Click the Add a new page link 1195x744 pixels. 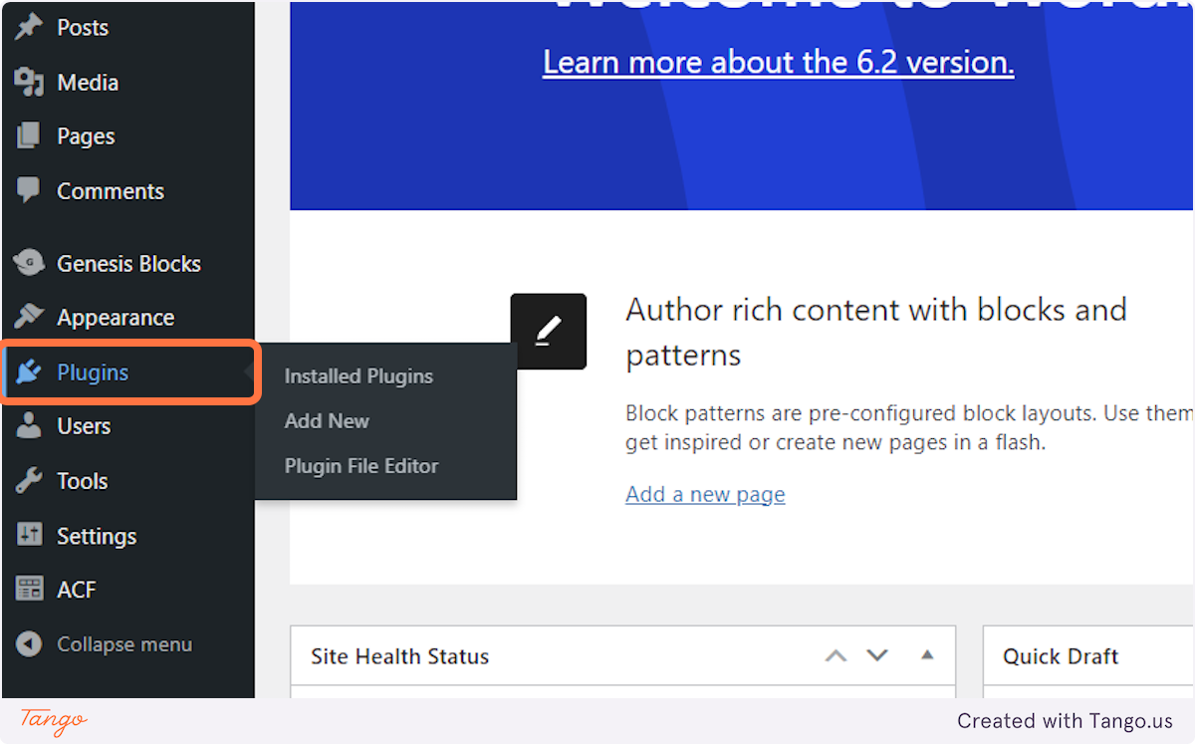[x=705, y=494]
